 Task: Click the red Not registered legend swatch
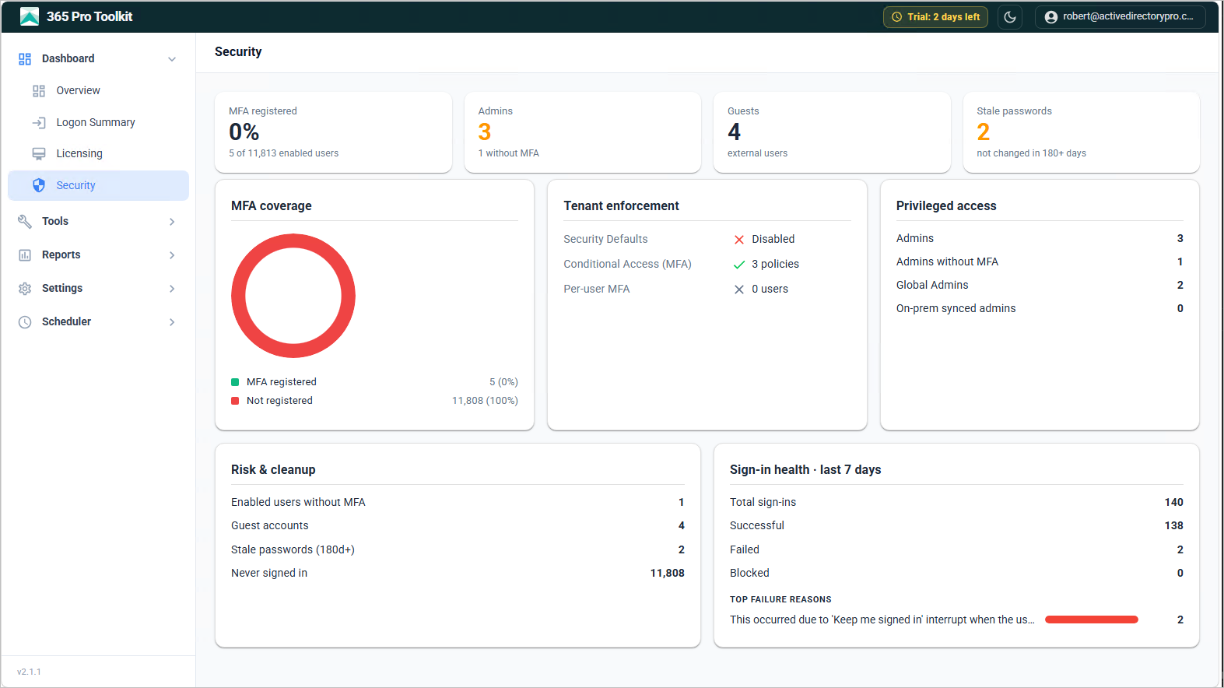point(235,401)
